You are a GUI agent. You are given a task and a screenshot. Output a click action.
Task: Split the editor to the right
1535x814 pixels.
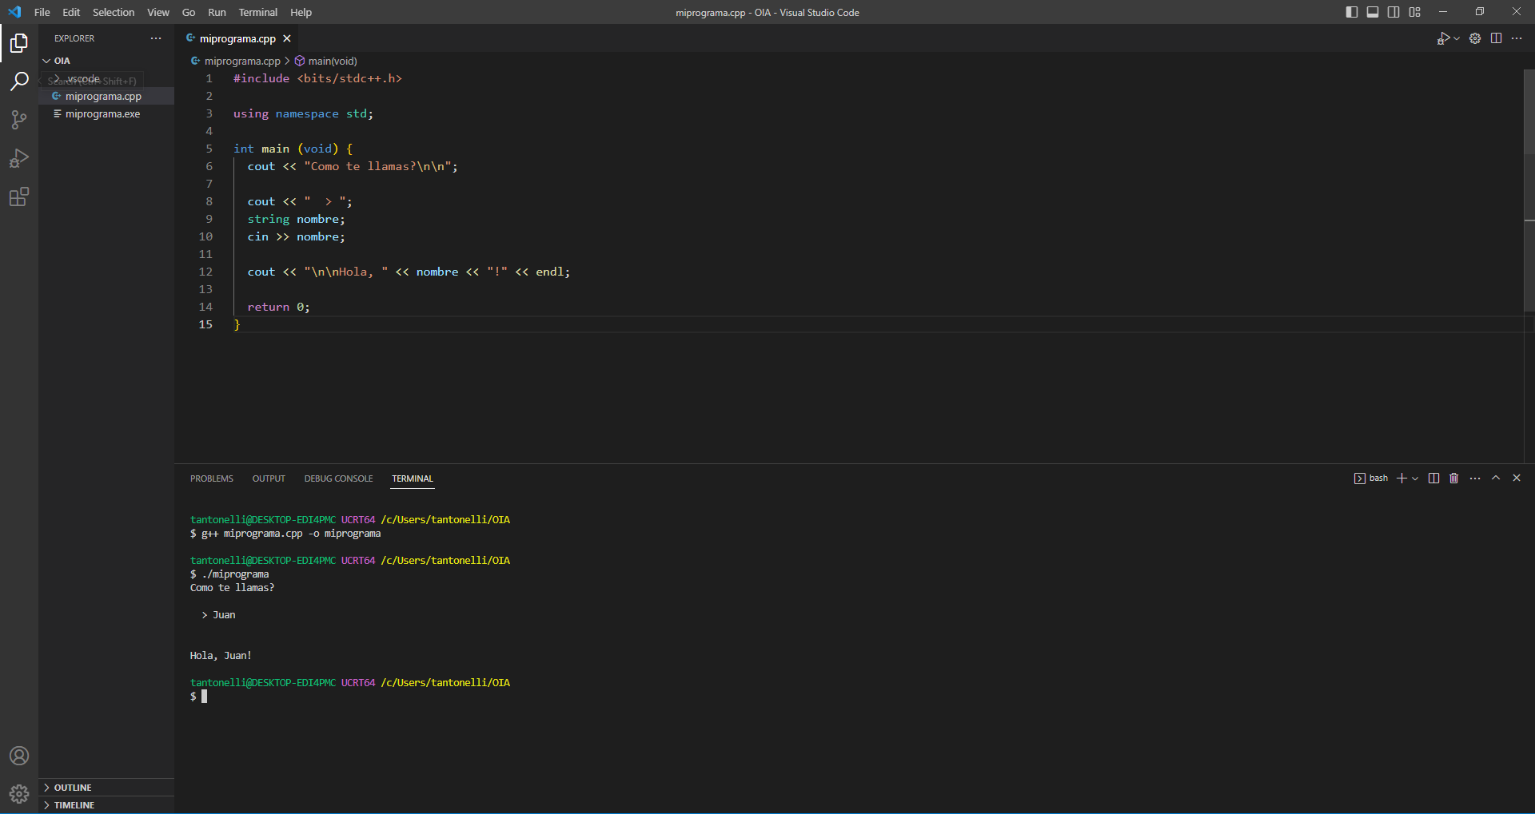pyautogui.click(x=1496, y=38)
